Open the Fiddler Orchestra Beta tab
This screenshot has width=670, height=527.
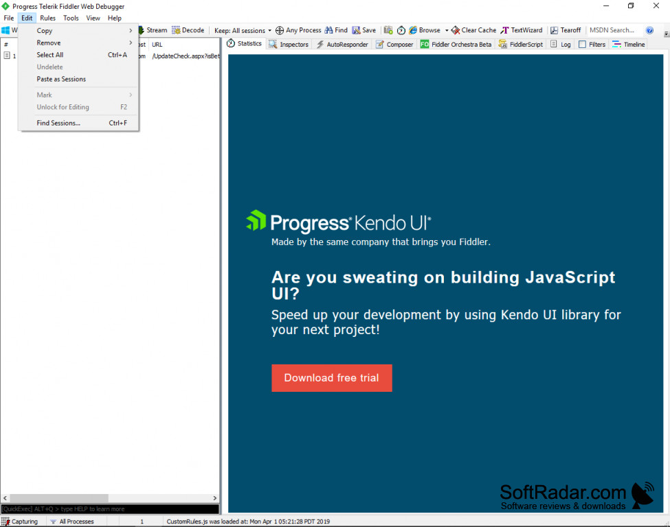pyautogui.click(x=456, y=45)
